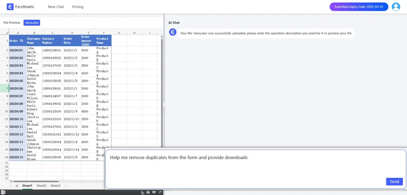
Task: Send the chat message
Action: [394, 181]
